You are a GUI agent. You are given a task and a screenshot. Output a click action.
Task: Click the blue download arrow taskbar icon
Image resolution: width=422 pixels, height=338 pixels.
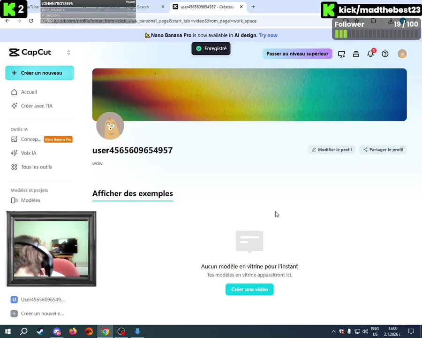tap(137, 331)
